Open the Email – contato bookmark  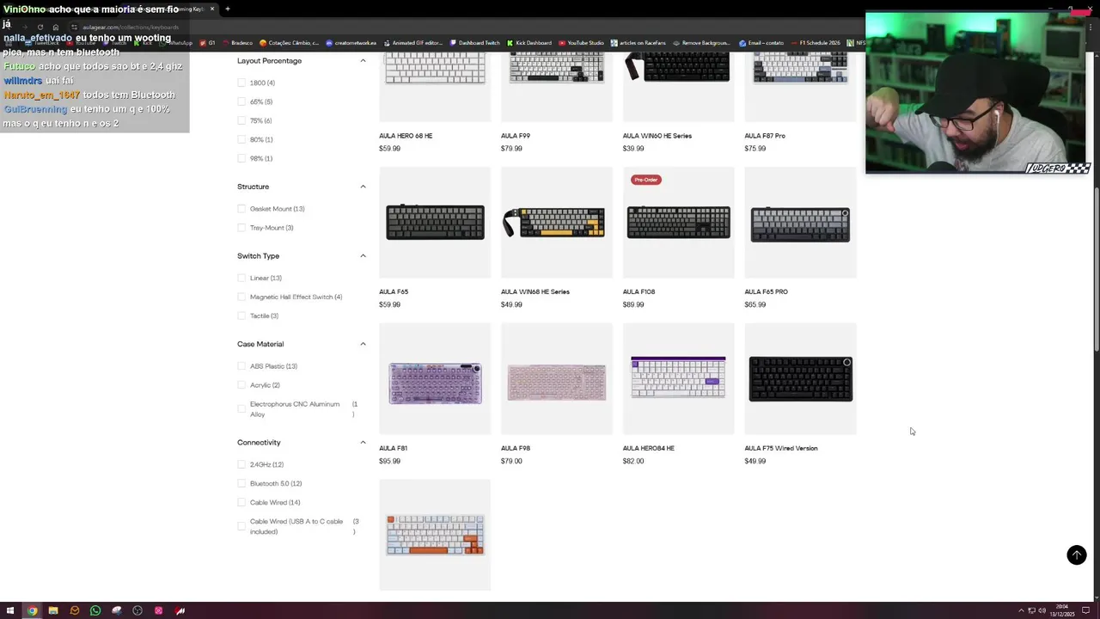[761, 42]
